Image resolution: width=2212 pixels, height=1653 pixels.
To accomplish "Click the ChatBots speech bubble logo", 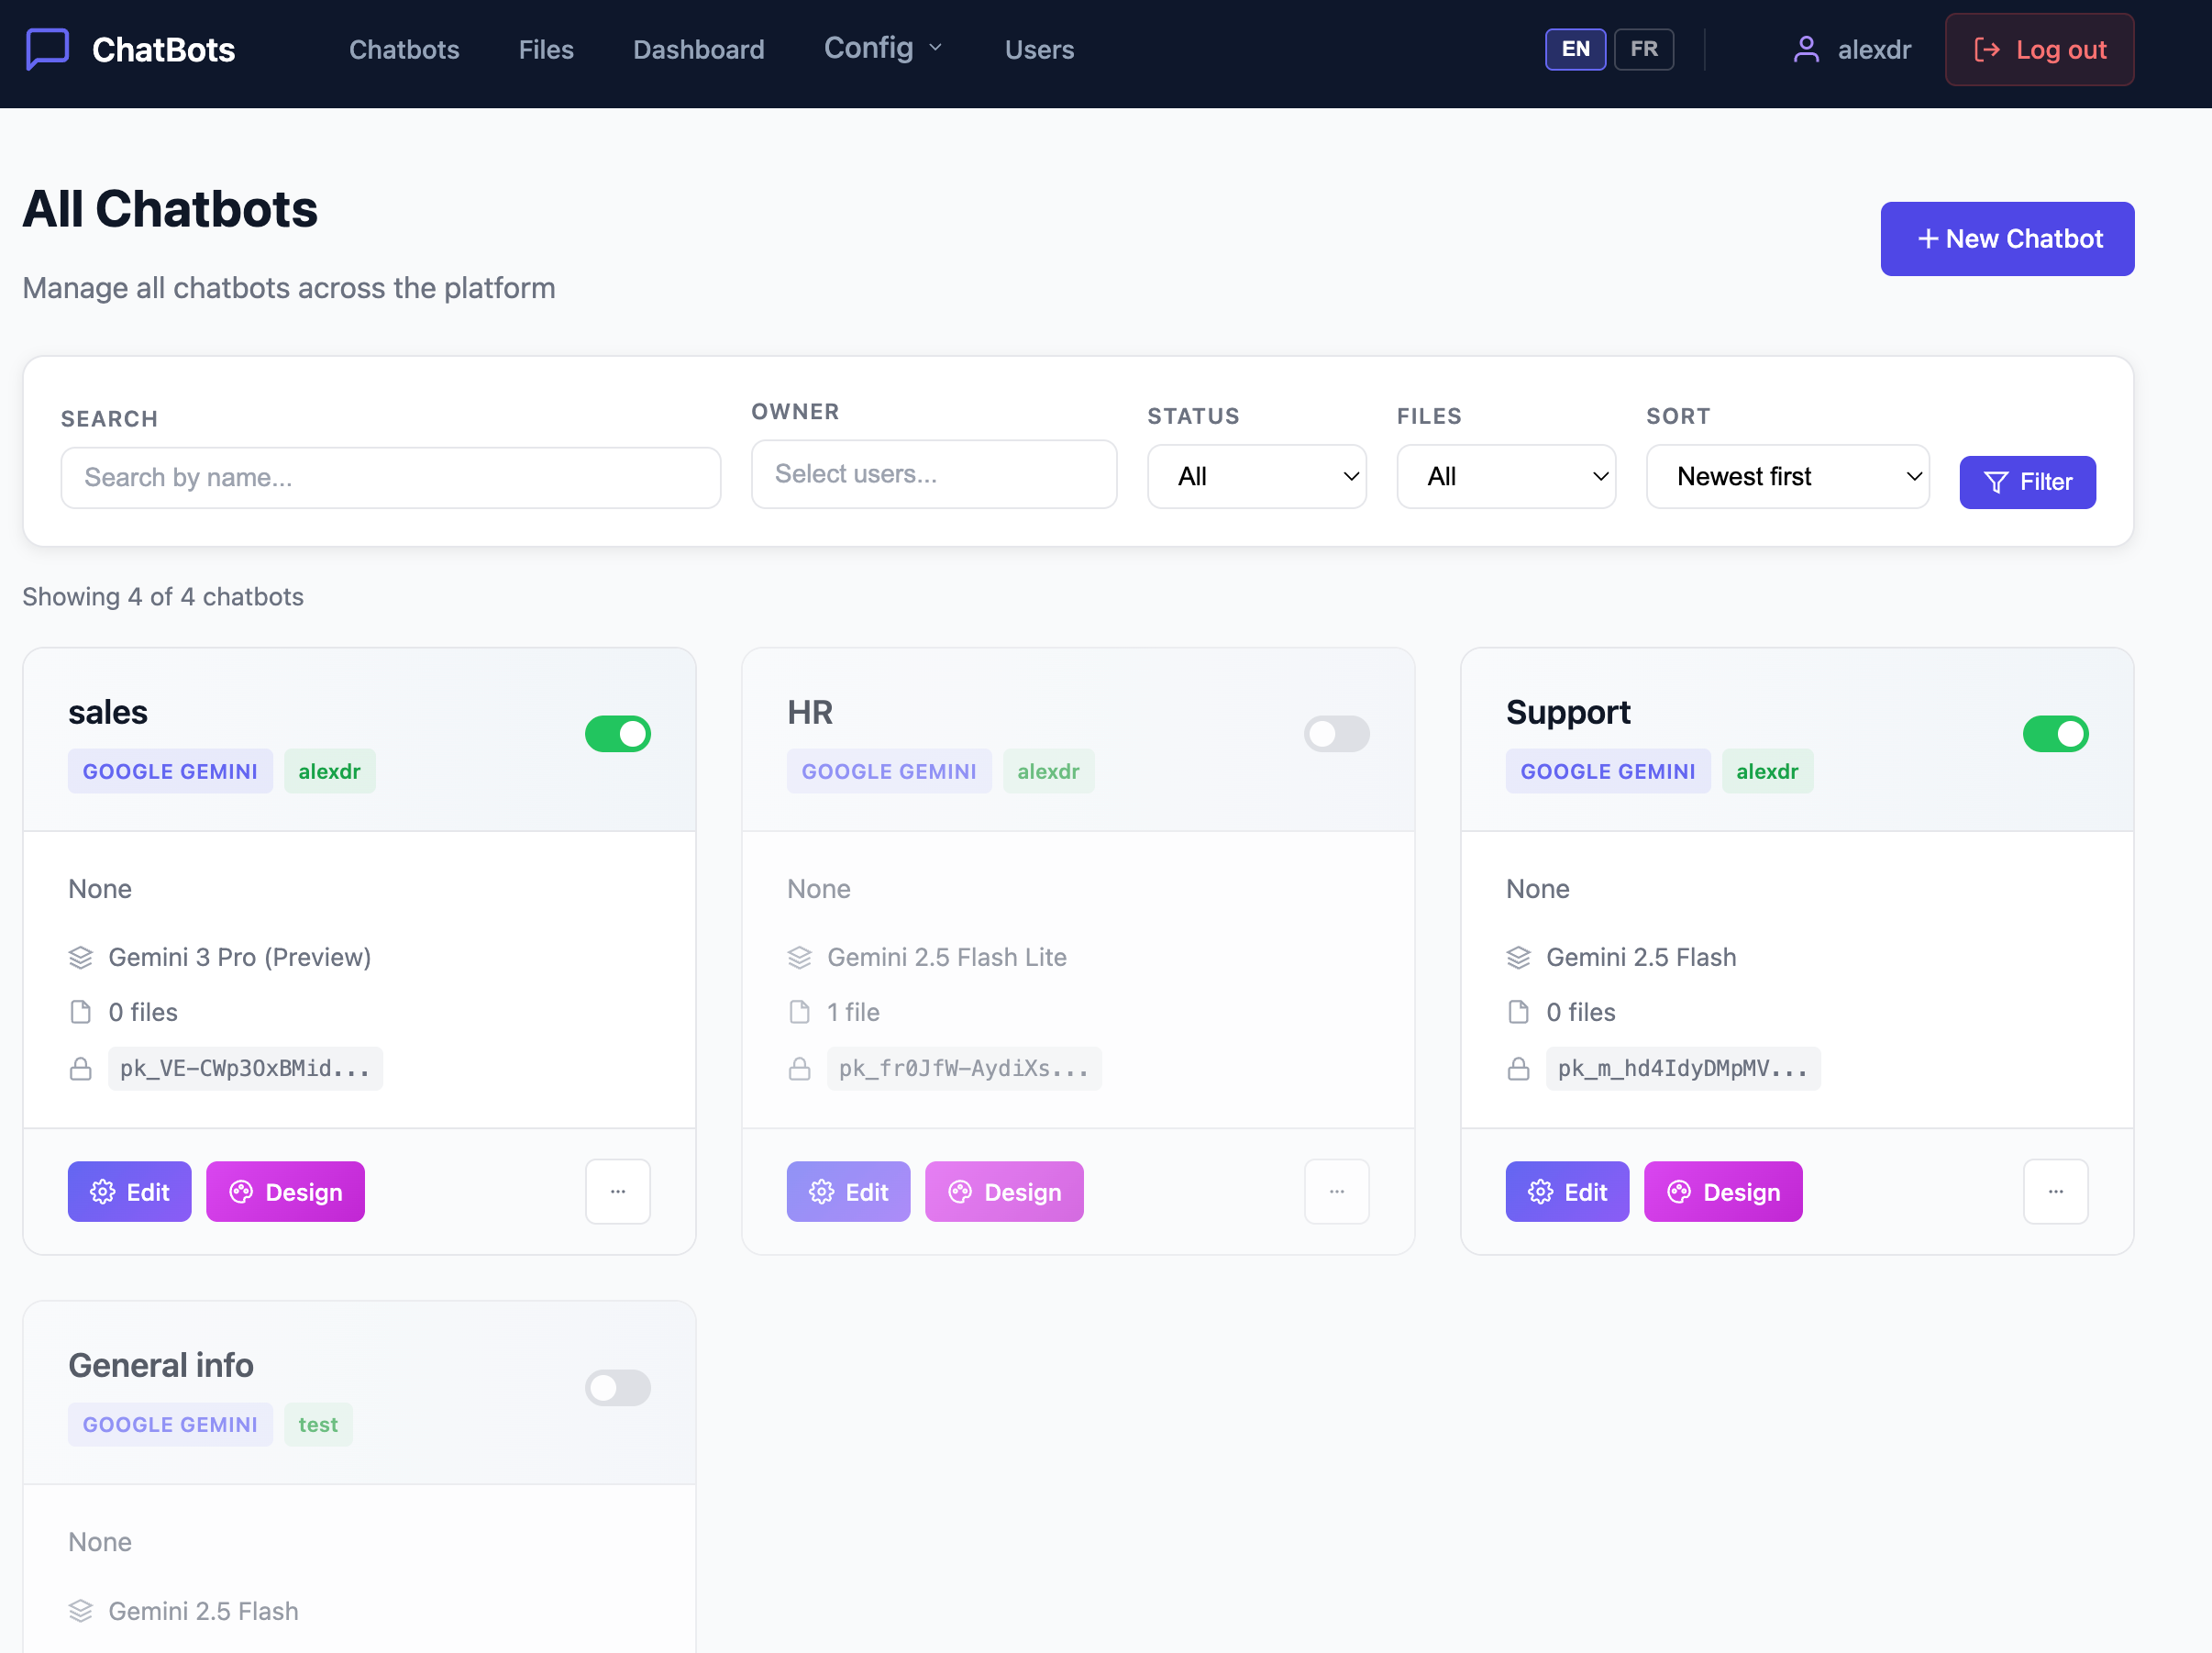I will 47,49.
